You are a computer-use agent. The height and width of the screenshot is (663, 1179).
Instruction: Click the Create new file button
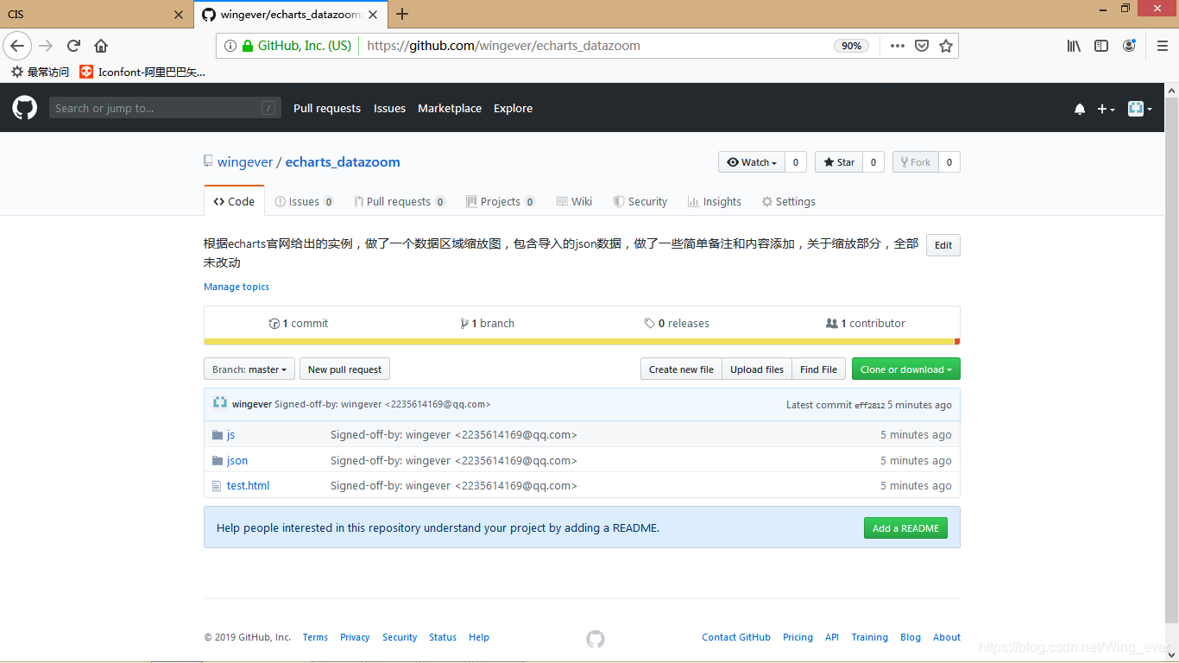(x=681, y=369)
